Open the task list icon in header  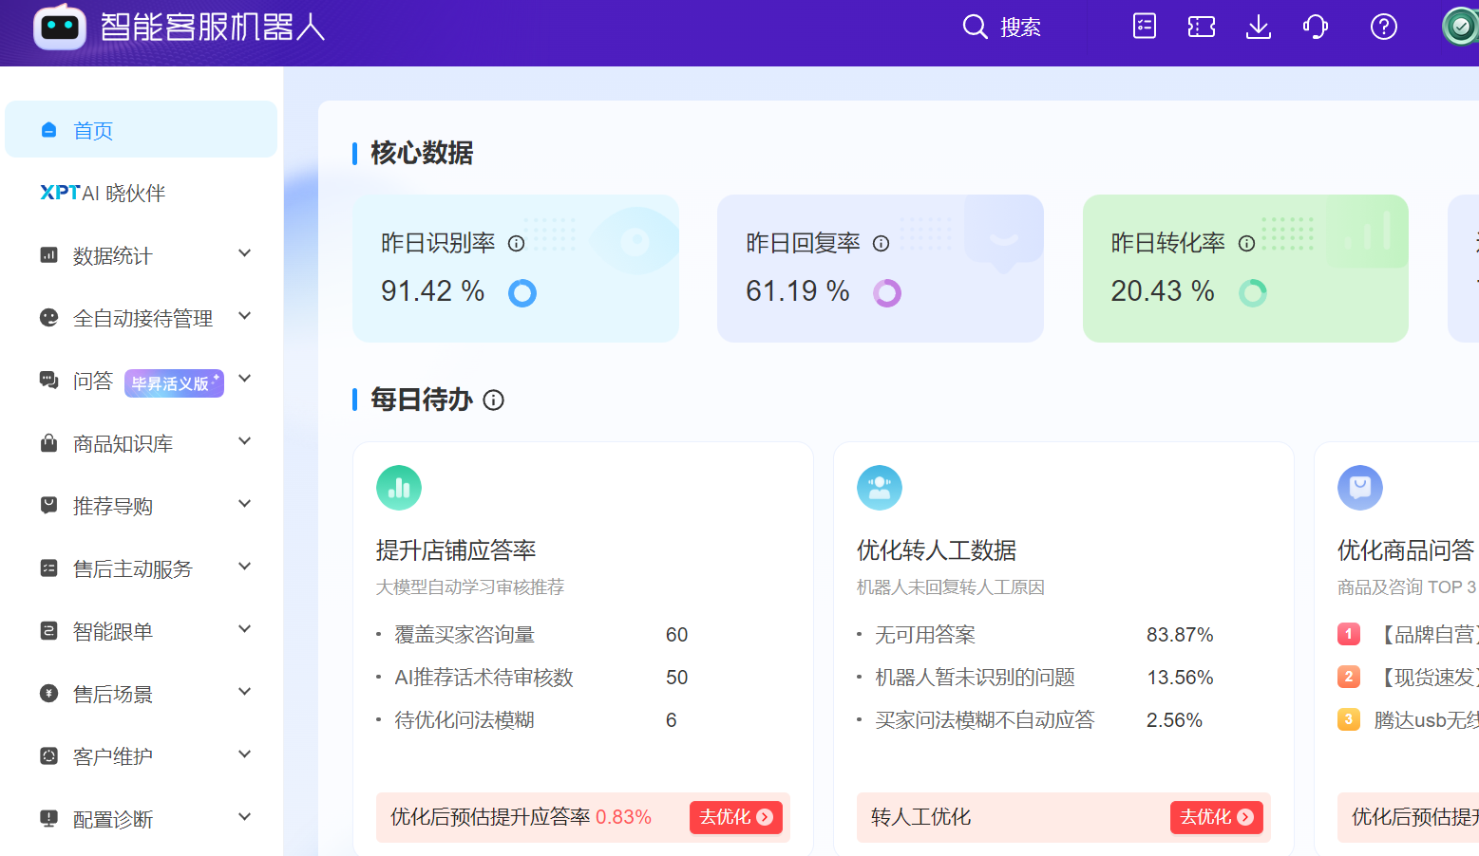(1145, 27)
